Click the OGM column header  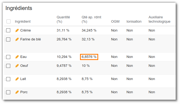[x=115, y=21]
